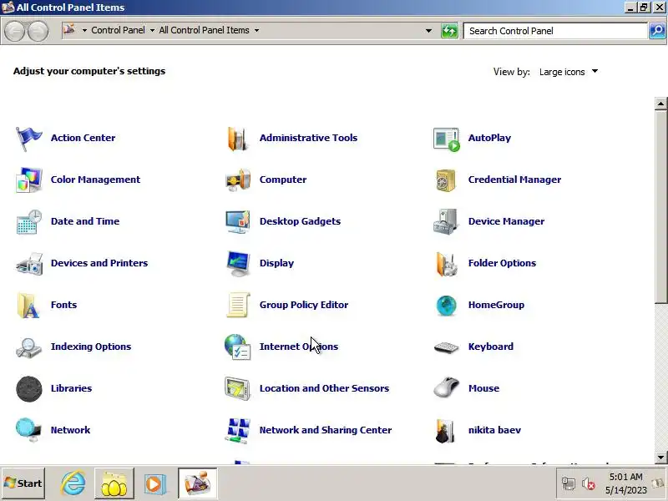
Task: Open the Network icon
Action: click(x=28, y=430)
